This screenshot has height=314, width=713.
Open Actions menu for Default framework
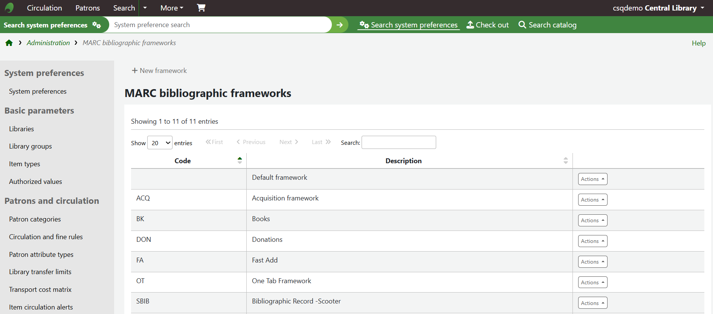(x=592, y=179)
